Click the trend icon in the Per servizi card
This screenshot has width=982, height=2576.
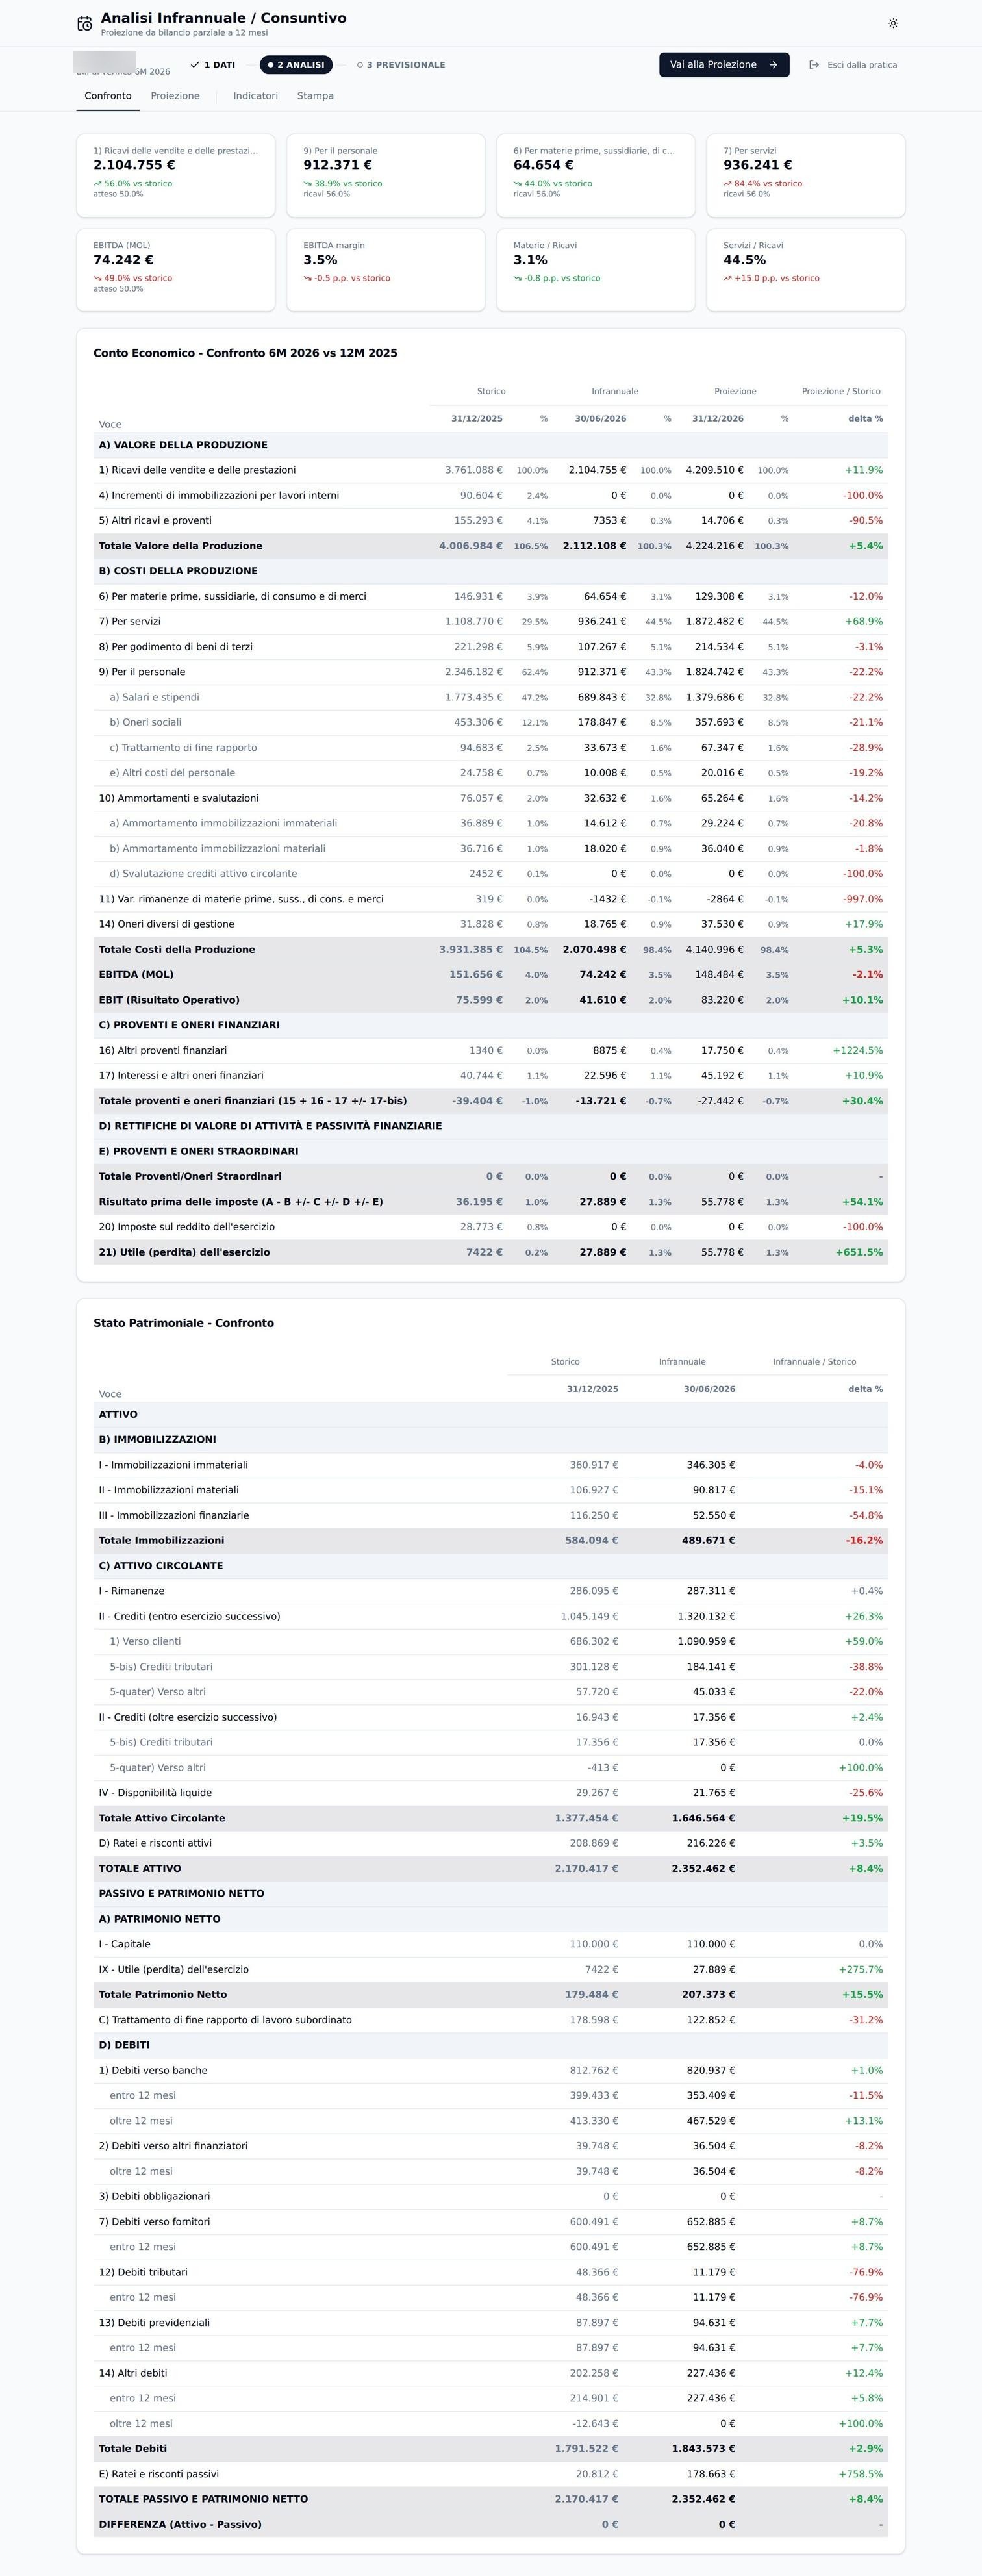[x=728, y=184]
